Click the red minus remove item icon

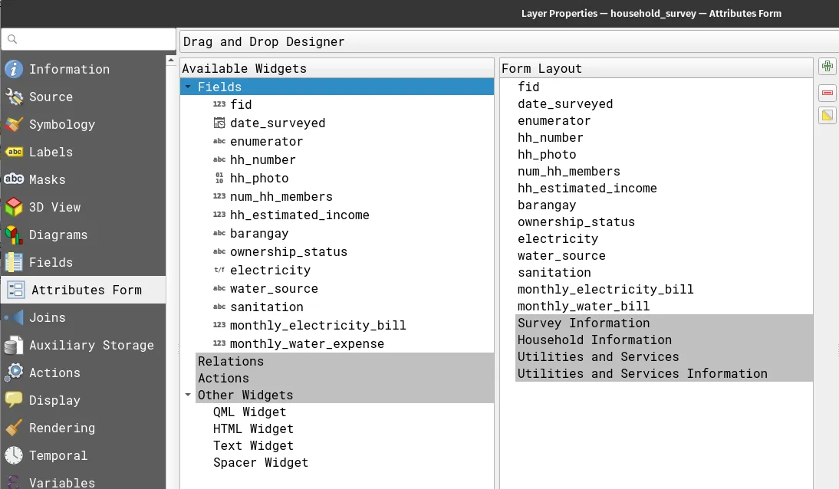click(827, 93)
